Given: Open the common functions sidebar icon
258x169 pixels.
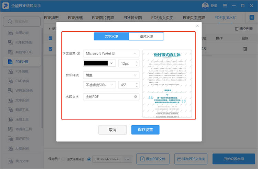Looking at the screenshot, I should click(x=10, y=33).
